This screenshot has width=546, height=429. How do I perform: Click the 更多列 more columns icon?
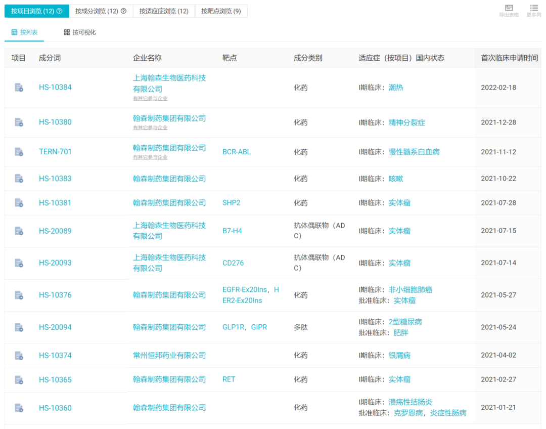click(533, 11)
